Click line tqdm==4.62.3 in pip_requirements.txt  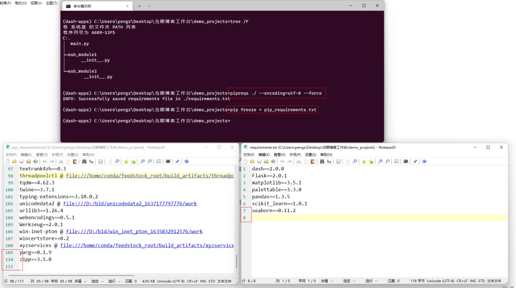[x=37, y=183]
